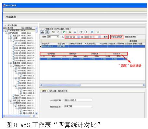Collapse the 100章 tree node
Viewport: 148px width, 129px height.
pyautogui.click(x=9, y=38)
